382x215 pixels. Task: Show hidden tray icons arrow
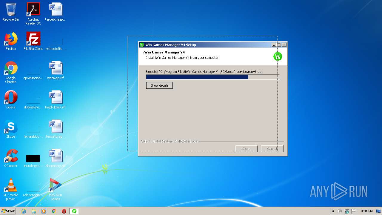point(333,211)
